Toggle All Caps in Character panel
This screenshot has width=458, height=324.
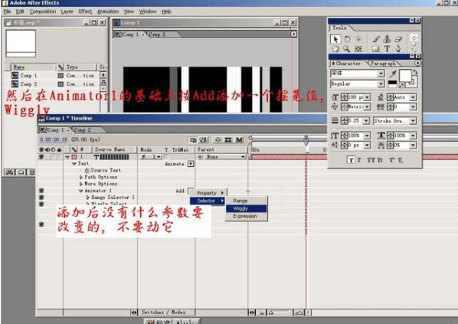(371, 160)
